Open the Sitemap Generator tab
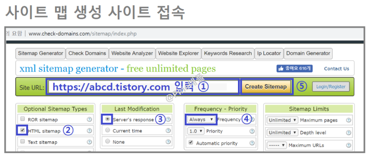This screenshot has height=157, width=368. point(40,53)
